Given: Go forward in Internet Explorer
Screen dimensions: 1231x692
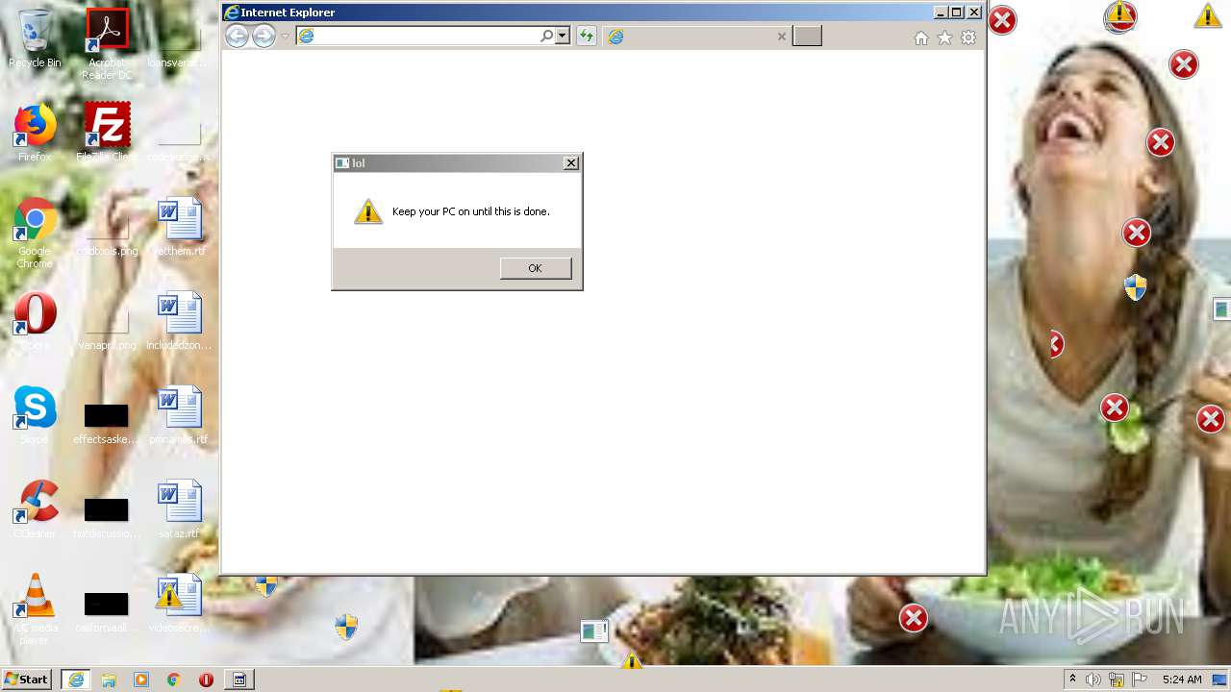Looking at the screenshot, I should (264, 37).
